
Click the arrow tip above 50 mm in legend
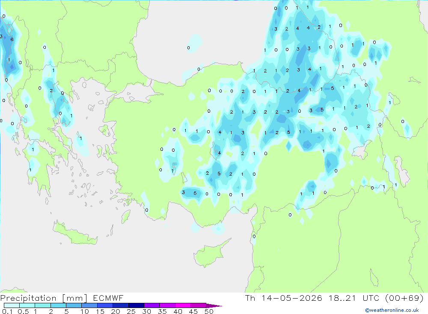pyautogui.click(x=214, y=306)
